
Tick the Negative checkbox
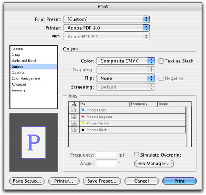pos(161,78)
